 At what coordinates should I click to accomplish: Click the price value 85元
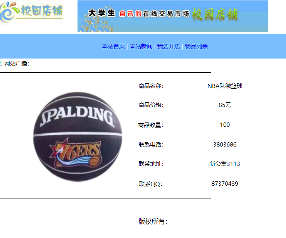coord(225,105)
